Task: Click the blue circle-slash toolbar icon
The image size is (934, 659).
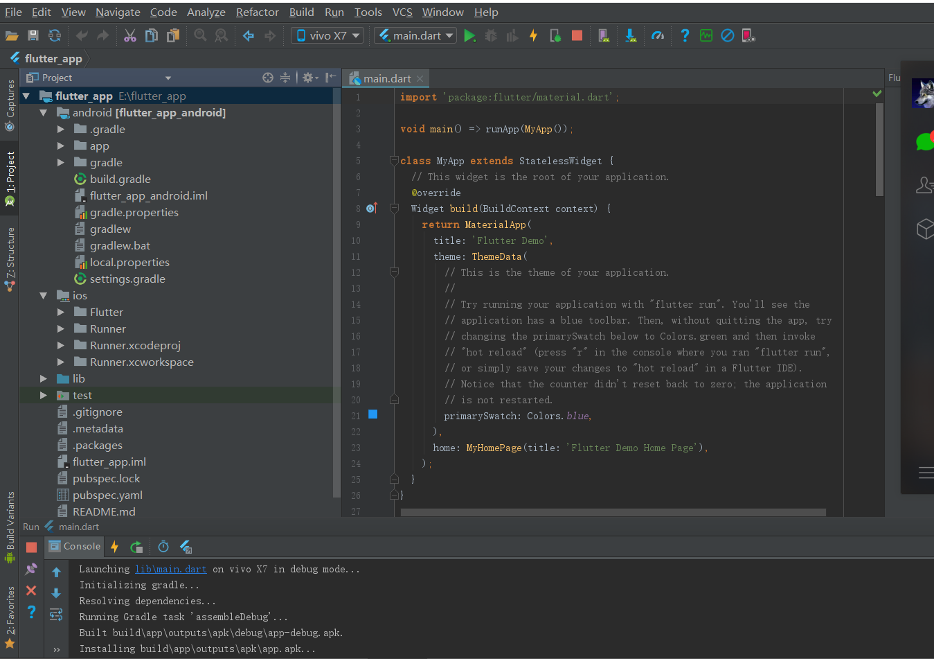Action: (x=727, y=35)
